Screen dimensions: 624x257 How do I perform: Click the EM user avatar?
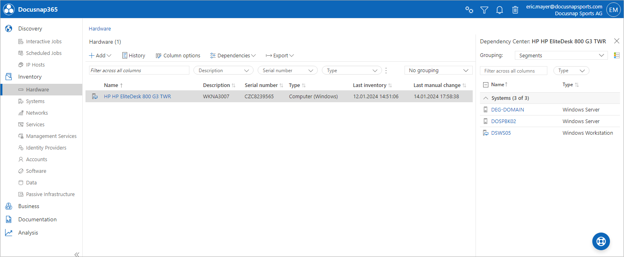[614, 10]
